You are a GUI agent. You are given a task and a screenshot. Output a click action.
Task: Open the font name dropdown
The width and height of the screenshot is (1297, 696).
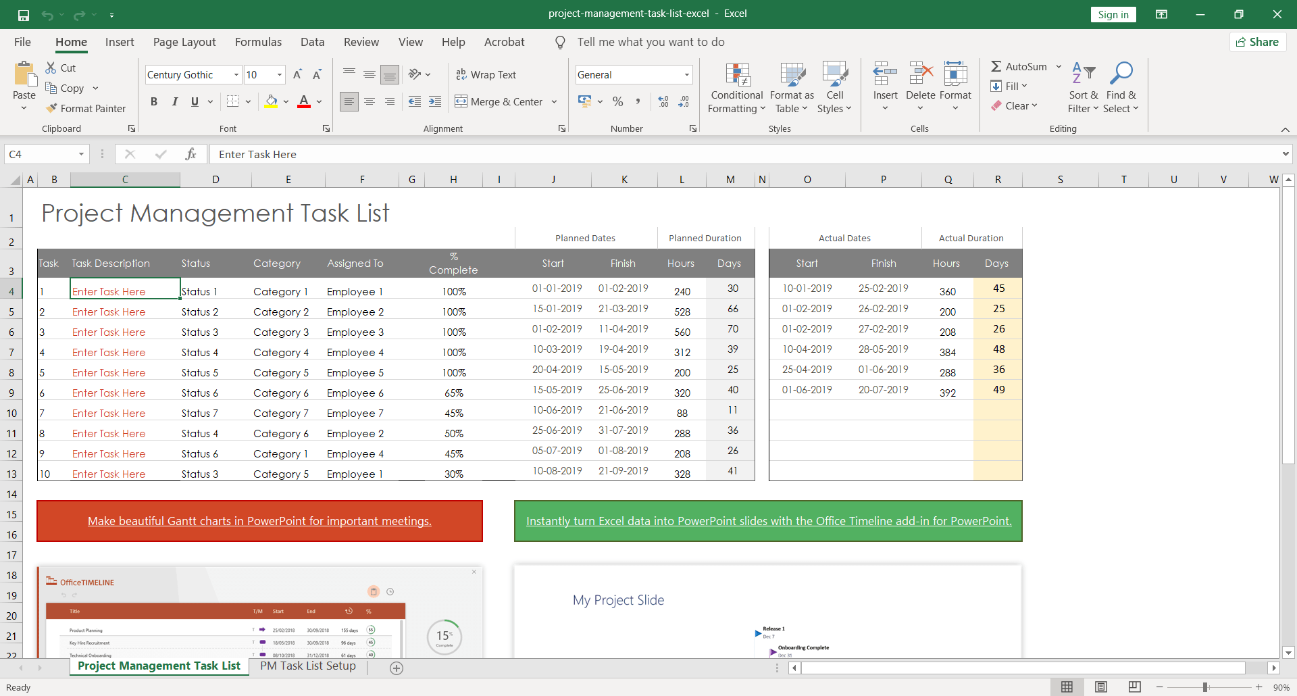(236, 74)
